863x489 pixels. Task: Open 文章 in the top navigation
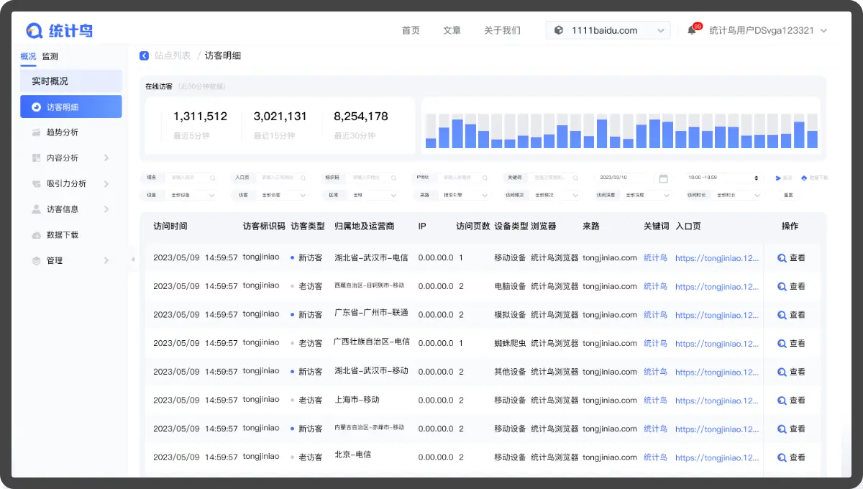(x=452, y=30)
